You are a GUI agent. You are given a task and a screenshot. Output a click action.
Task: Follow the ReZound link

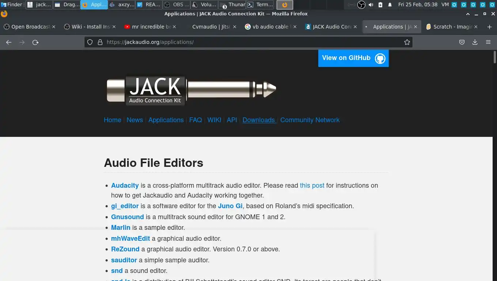[125, 249]
